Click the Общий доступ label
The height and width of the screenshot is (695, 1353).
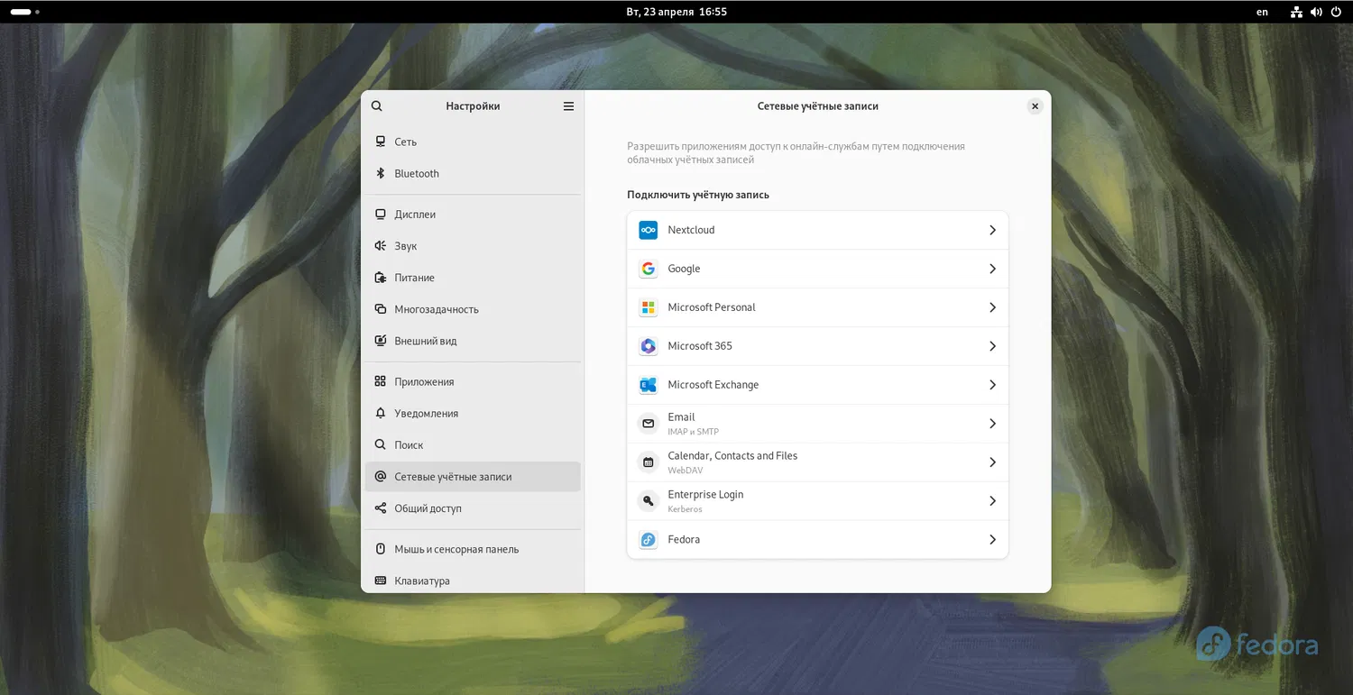click(x=428, y=508)
